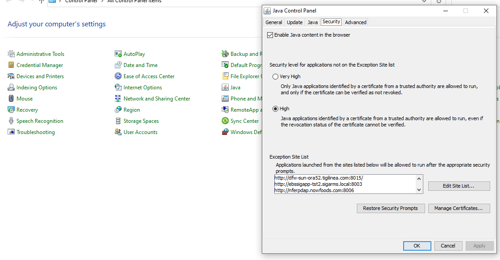Screen dimensions: 500x260
Task: Select Very High security level
Action: [x=275, y=77]
